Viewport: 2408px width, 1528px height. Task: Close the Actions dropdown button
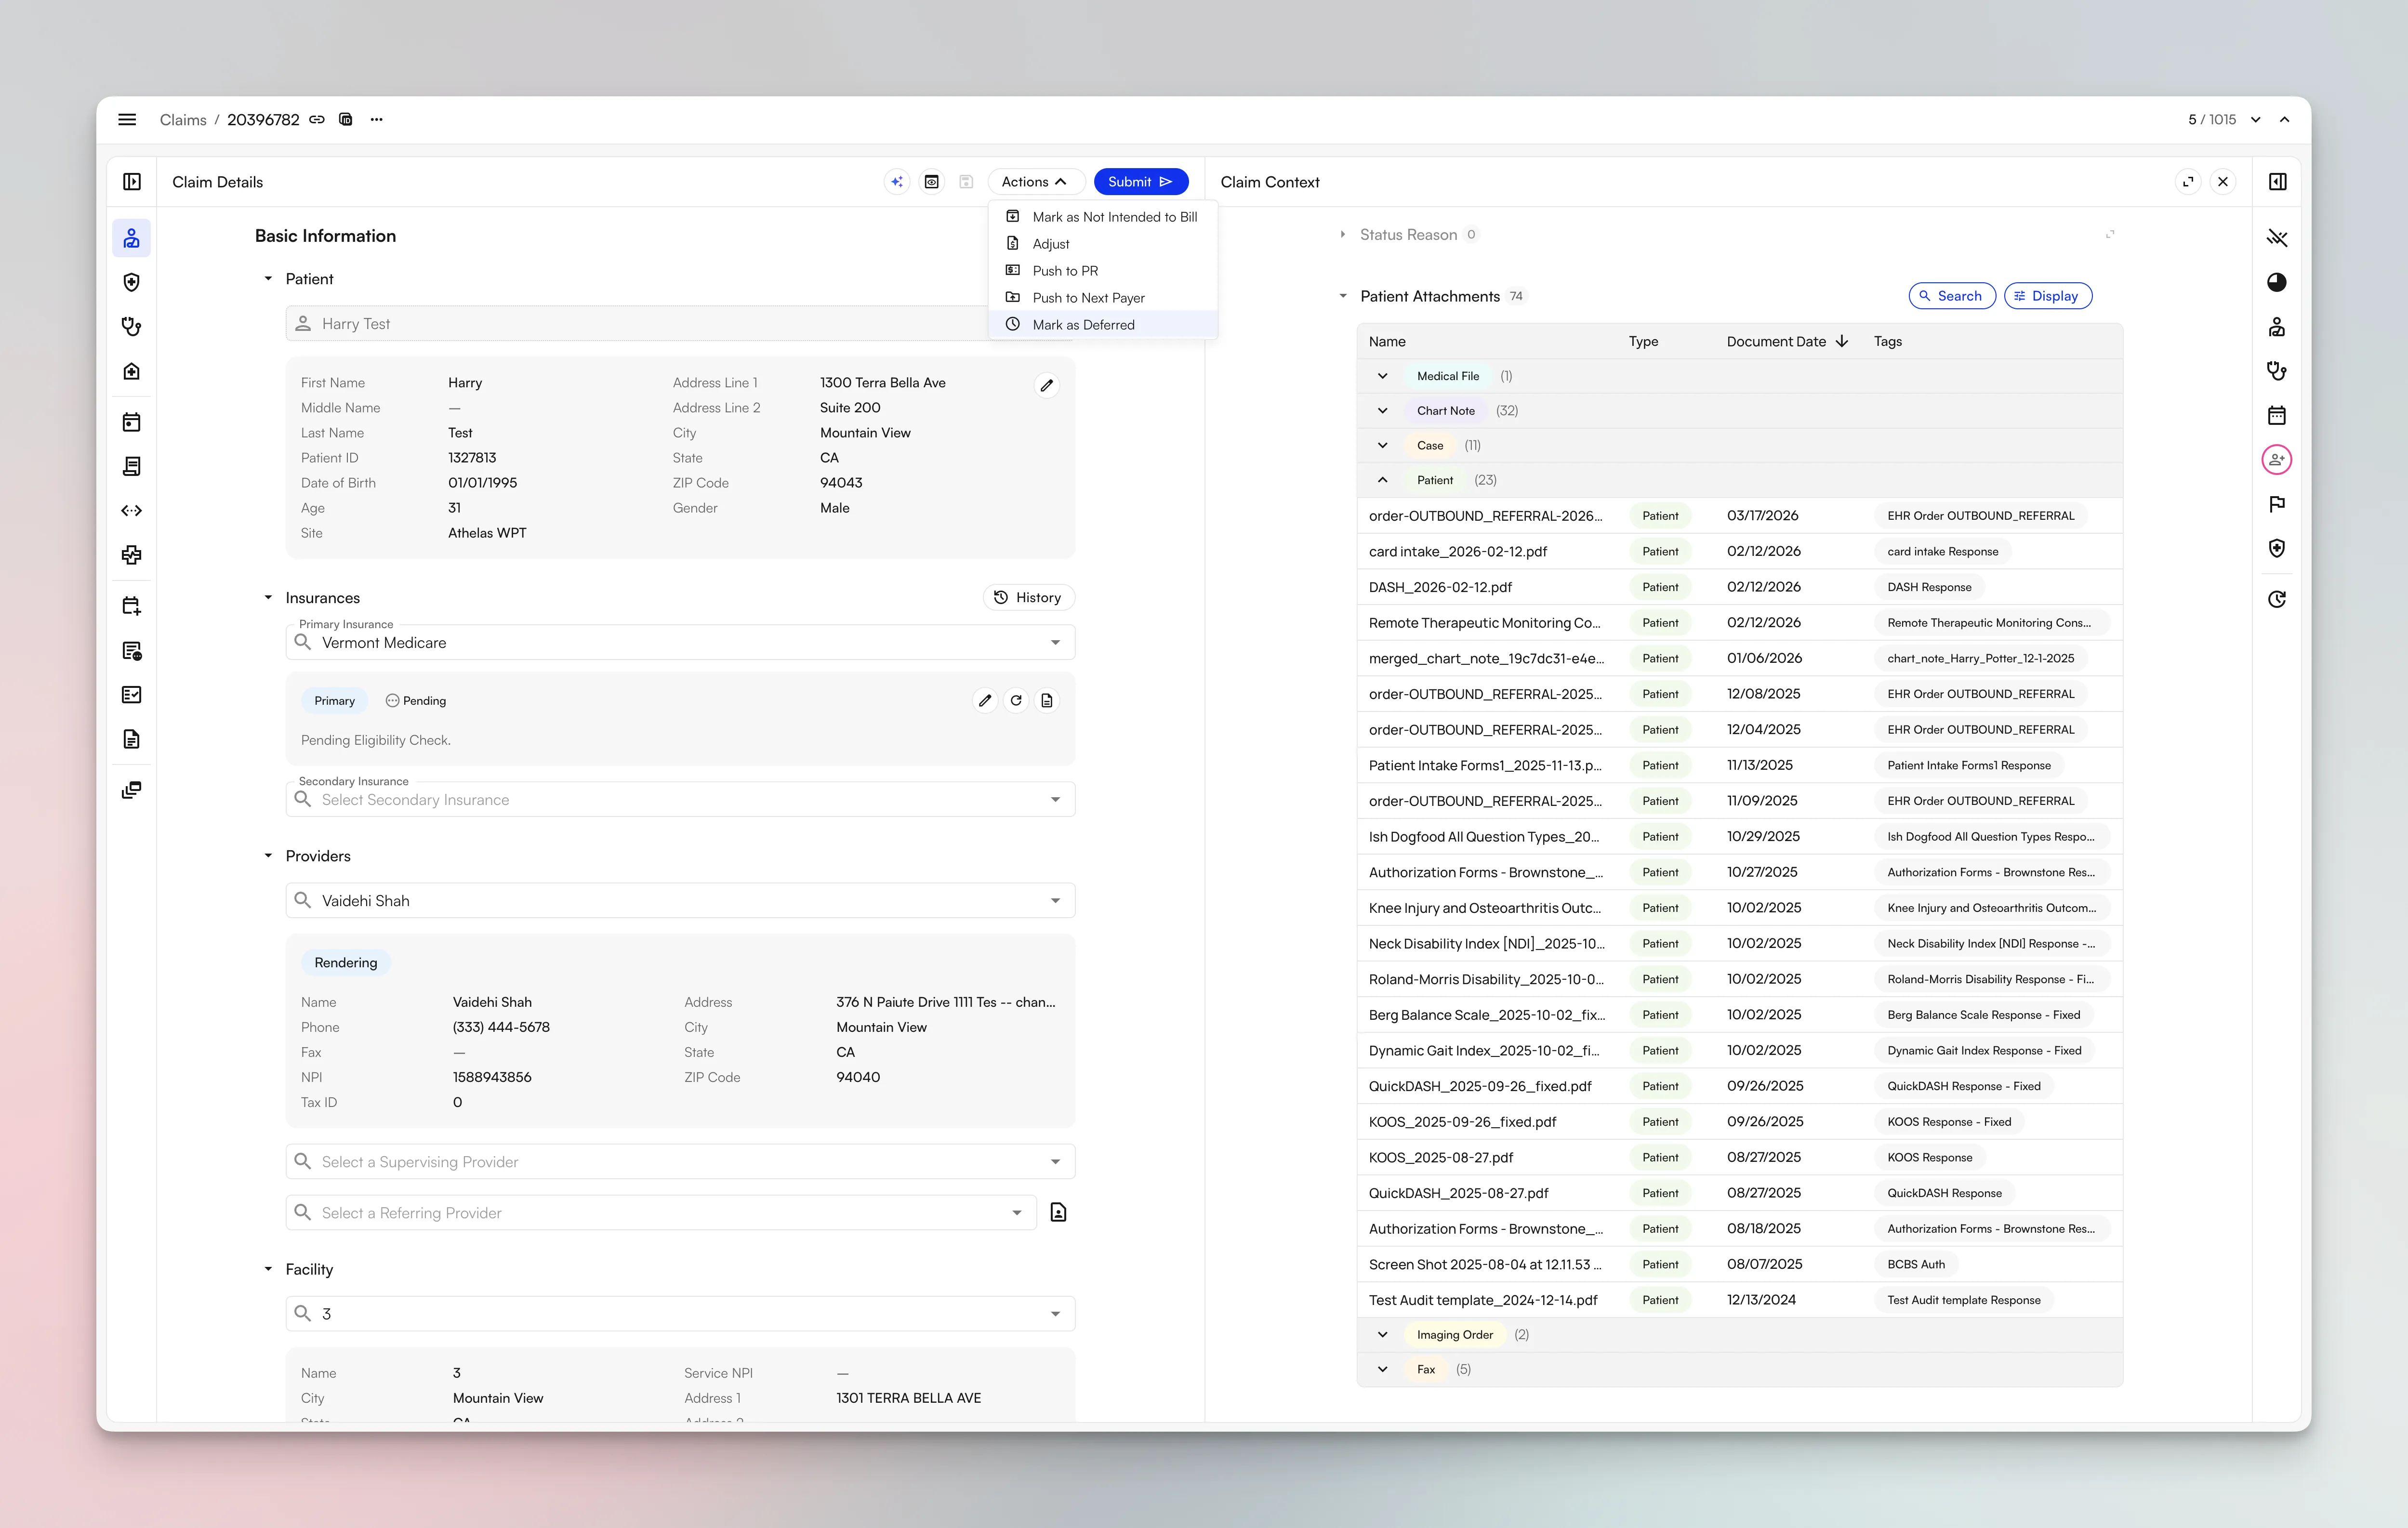click(x=1036, y=182)
